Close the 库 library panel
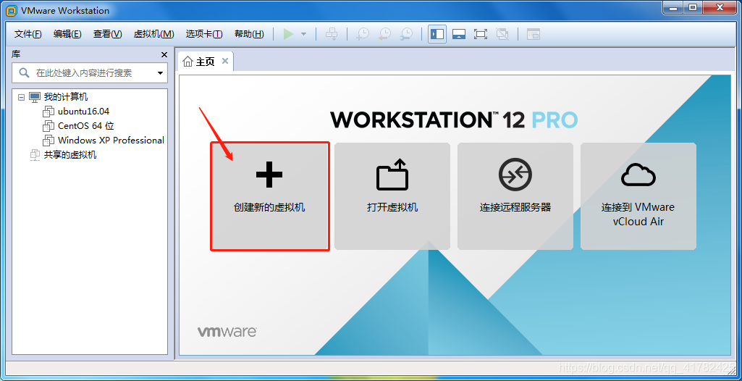742x381 pixels. click(164, 55)
